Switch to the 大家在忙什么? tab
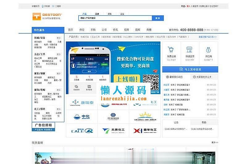The image size is (247, 164). click(204, 77)
